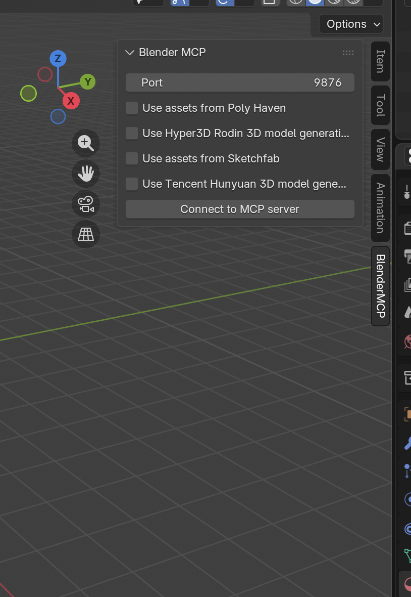Switch to the Animation sidebar tab
The width and height of the screenshot is (411, 597).
pyautogui.click(x=380, y=208)
